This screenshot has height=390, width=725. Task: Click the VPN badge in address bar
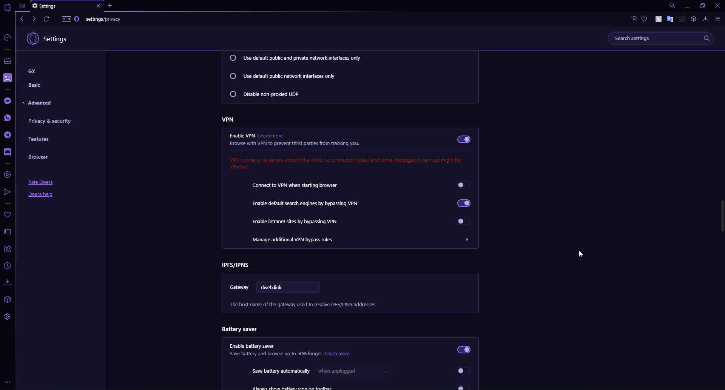(x=66, y=19)
